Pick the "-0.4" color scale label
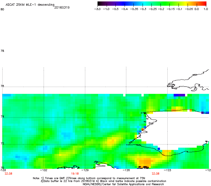Viewport: 211px width, 186px height. pyautogui.click(x=125, y=9)
